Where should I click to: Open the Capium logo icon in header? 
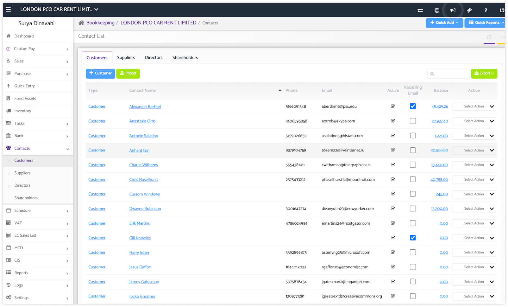(x=437, y=10)
